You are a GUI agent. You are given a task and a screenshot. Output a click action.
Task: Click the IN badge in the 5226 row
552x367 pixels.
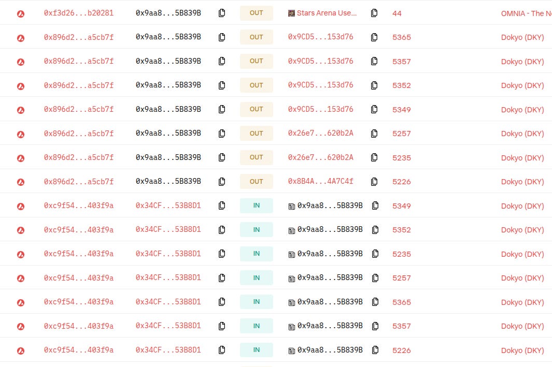pos(256,350)
